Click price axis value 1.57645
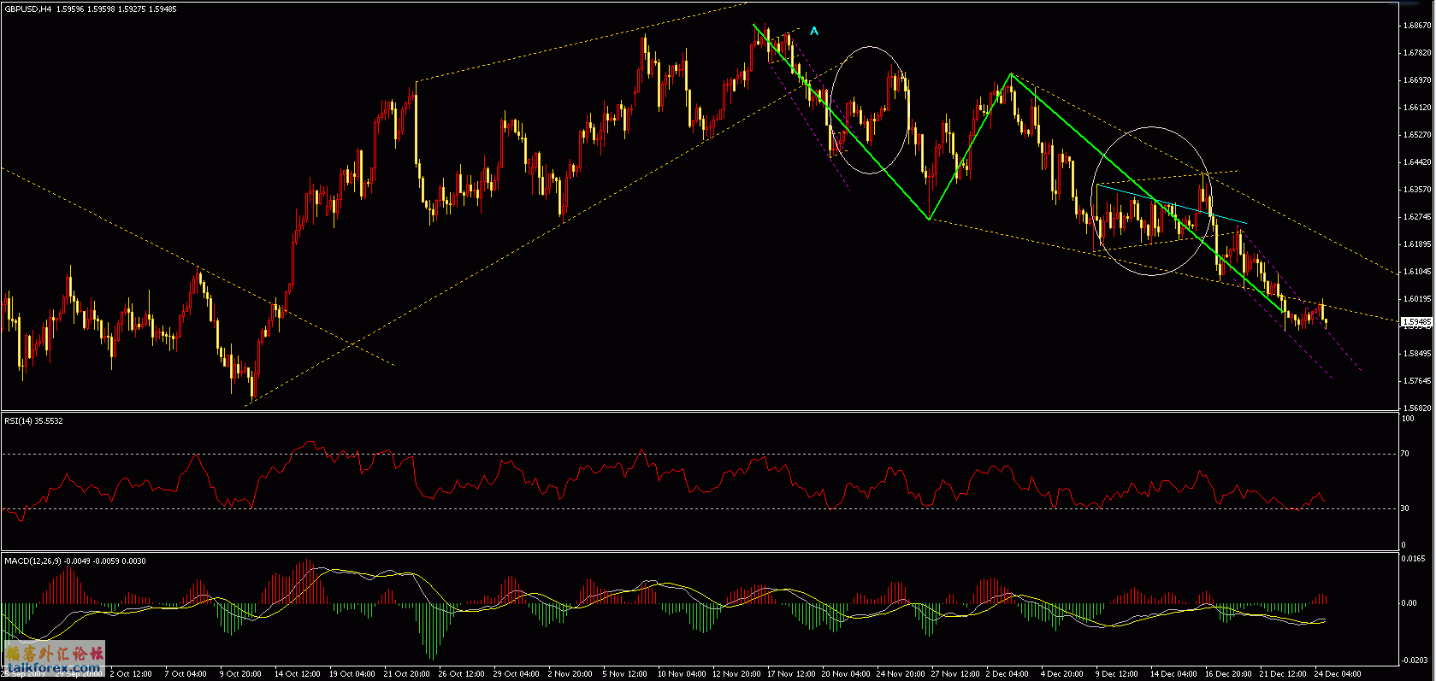Screen dimensions: 1436x681 coord(1417,381)
